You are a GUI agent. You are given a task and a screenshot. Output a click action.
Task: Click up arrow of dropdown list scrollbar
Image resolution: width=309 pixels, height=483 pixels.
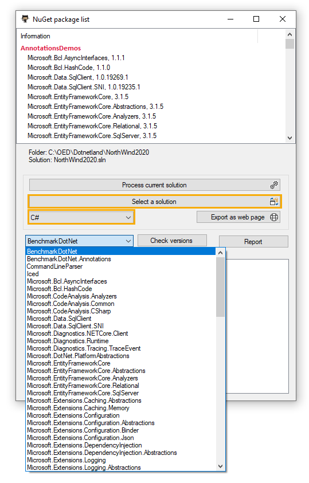[220, 253]
